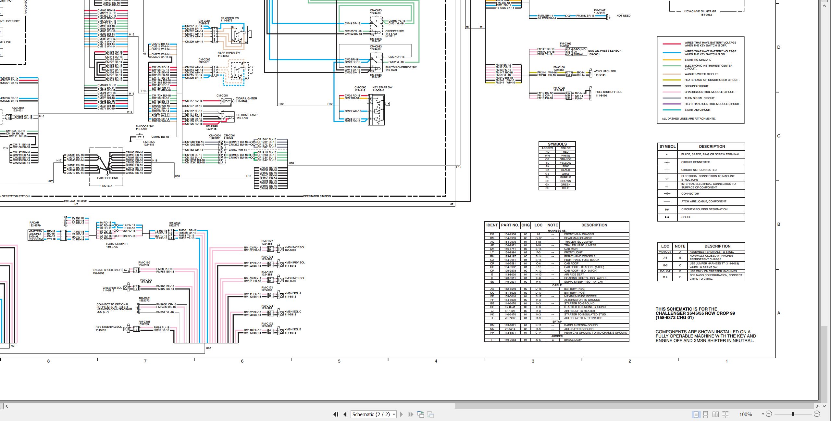Click the ASSEMBLE TERMINALS TO STUD note
The height and width of the screenshot is (421, 831).
tap(712, 252)
